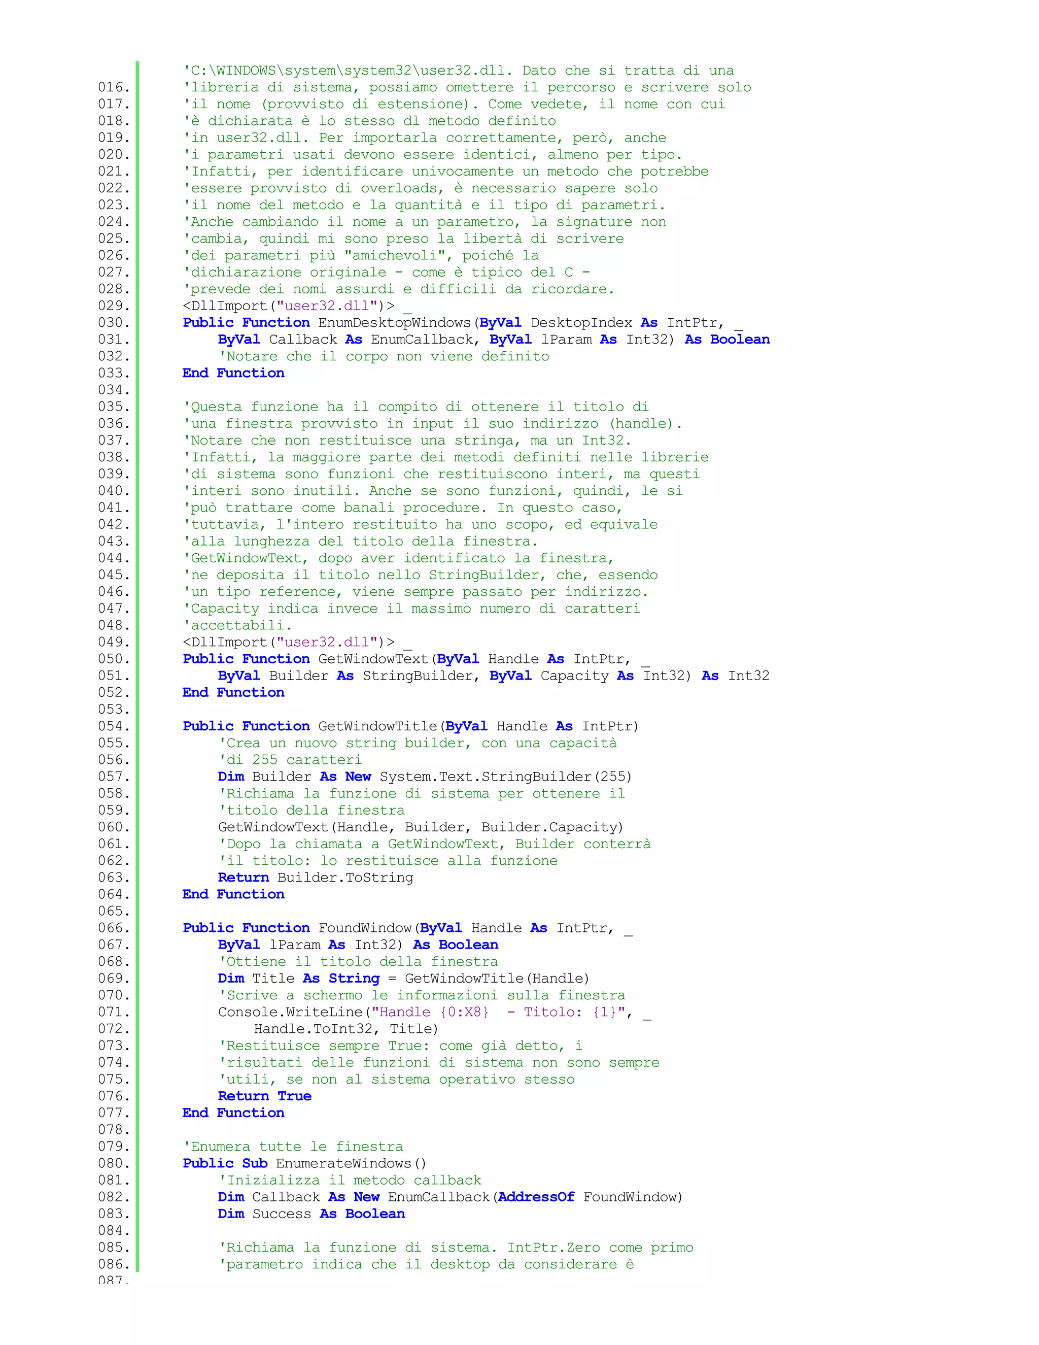Click comment 'alla lunghezza del titolo della finestra.
Image resolution: width=1039 pixels, height=1345 pixels.
[361, 542]
